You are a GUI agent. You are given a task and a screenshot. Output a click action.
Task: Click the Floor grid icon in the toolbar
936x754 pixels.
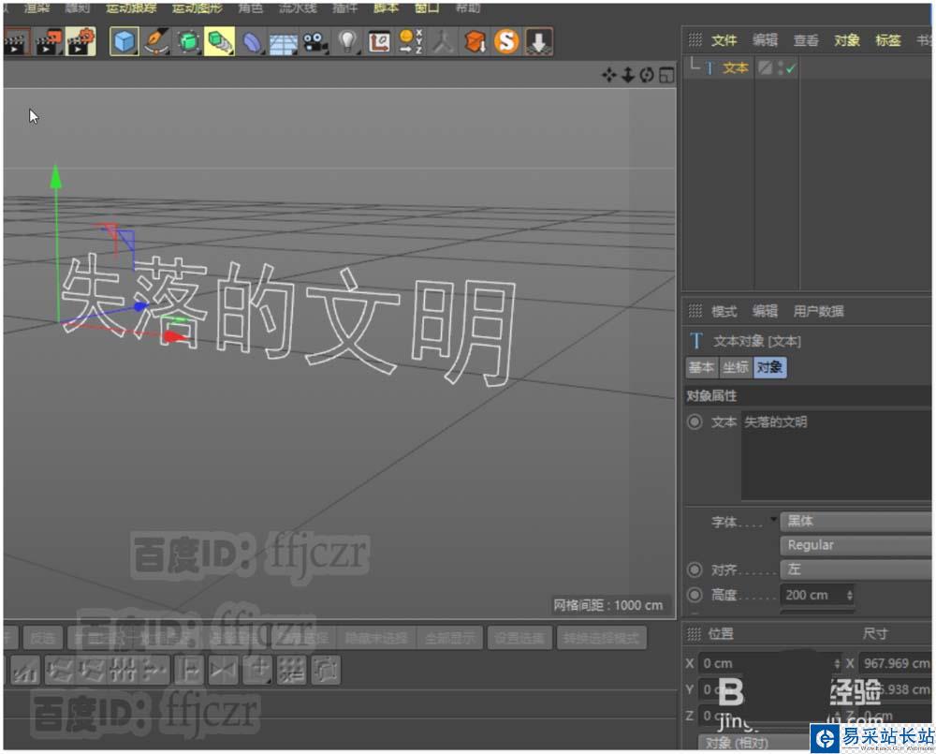coord(284,41)
